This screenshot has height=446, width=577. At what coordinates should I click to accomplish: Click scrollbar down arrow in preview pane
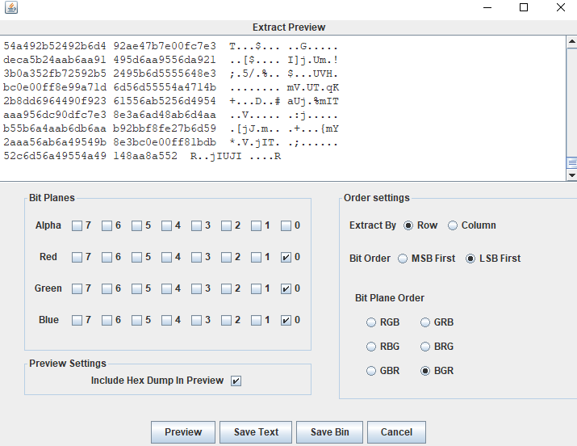click(571, 175)
